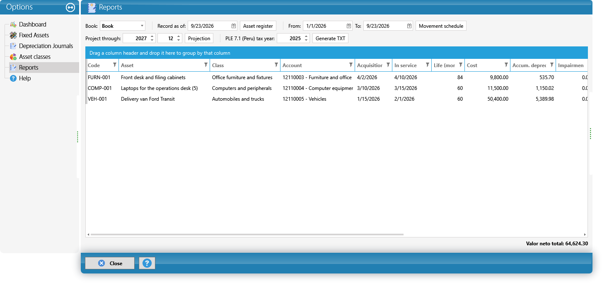Click the Help question mark icon in sidebar
The height and width of the screenshot is (283, 602).
click(13, 78)
